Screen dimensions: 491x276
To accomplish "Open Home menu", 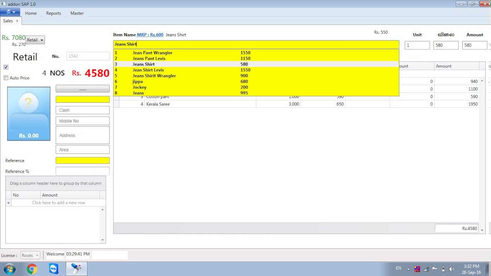I will coord(31,13).
